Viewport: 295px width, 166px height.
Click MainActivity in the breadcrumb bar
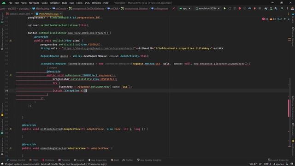click(x=41, y=8)
